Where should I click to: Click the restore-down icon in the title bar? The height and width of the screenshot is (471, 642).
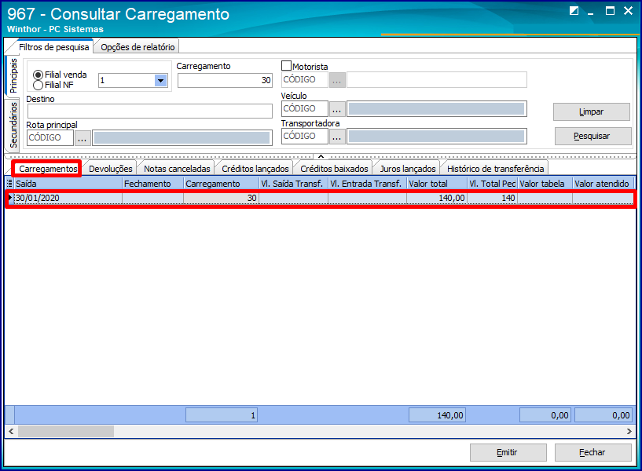pos(574,11)
